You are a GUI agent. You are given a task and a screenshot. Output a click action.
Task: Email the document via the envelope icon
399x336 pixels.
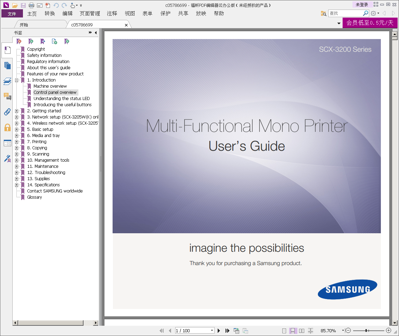40,5
